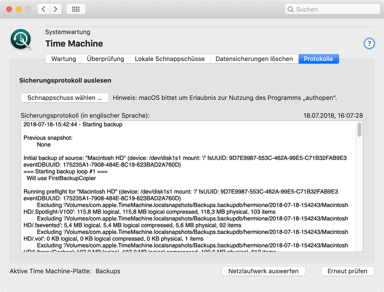Click the log area scrollbar thumb
The image size is (384, 292).
[x=359, y=130]
